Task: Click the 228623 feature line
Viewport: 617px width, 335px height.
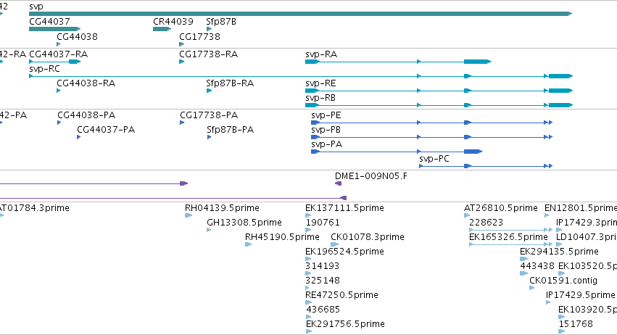Action: tap(510, 230)
